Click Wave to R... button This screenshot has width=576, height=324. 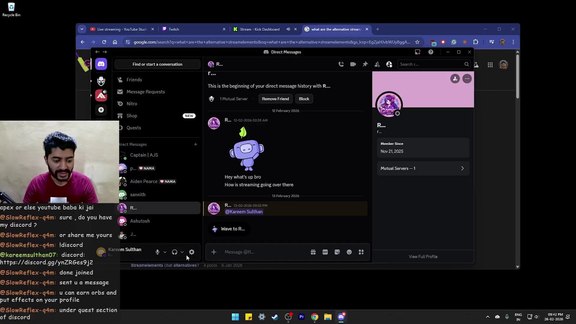pyautogui.click(x=228, y=229)
